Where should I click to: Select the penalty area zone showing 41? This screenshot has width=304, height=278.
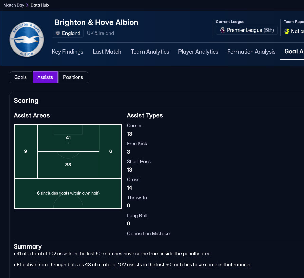[68, 138]
